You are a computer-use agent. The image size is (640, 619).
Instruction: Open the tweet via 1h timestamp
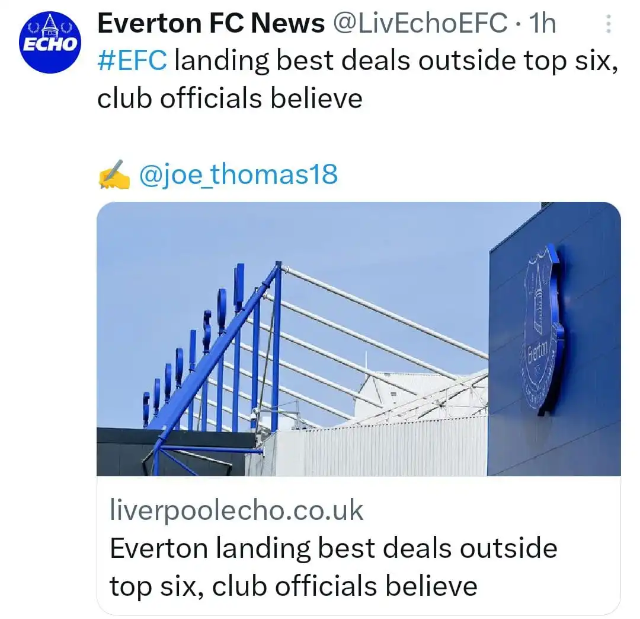tap(542, 24)
